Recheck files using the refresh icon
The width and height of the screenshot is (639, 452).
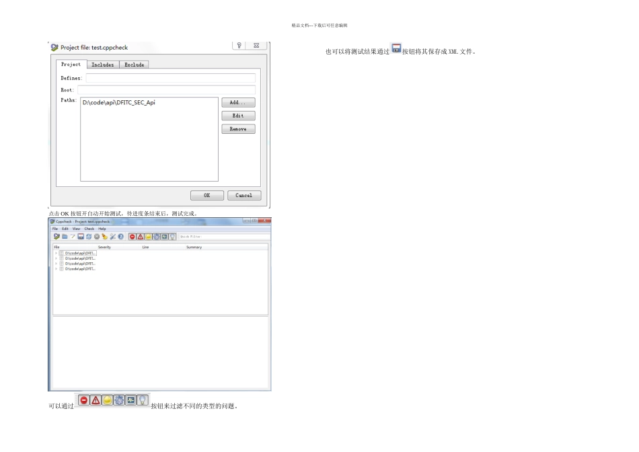point(89,236)
